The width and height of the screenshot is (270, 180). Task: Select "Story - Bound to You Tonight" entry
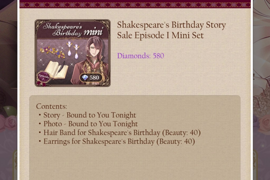click(90, 115)
